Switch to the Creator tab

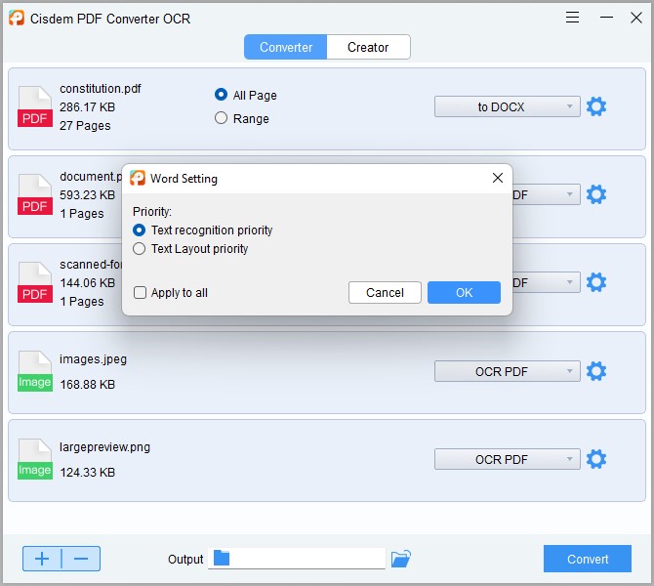coord(368,47)
